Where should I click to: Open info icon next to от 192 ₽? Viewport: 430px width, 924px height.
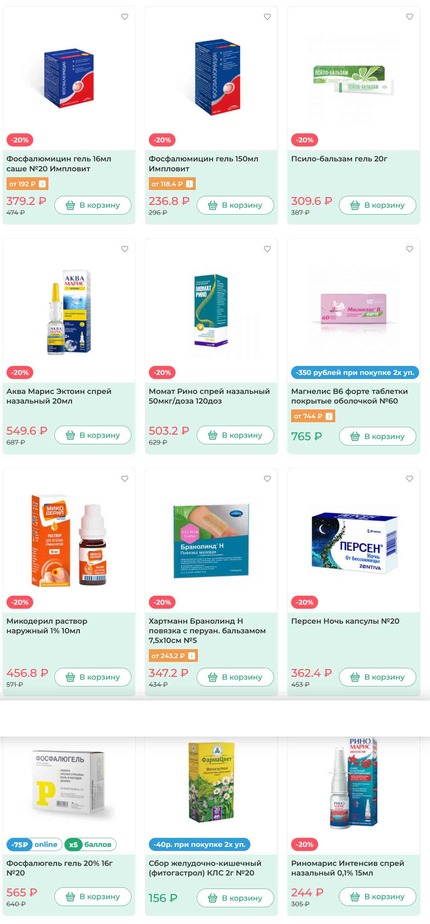point(42,184)
